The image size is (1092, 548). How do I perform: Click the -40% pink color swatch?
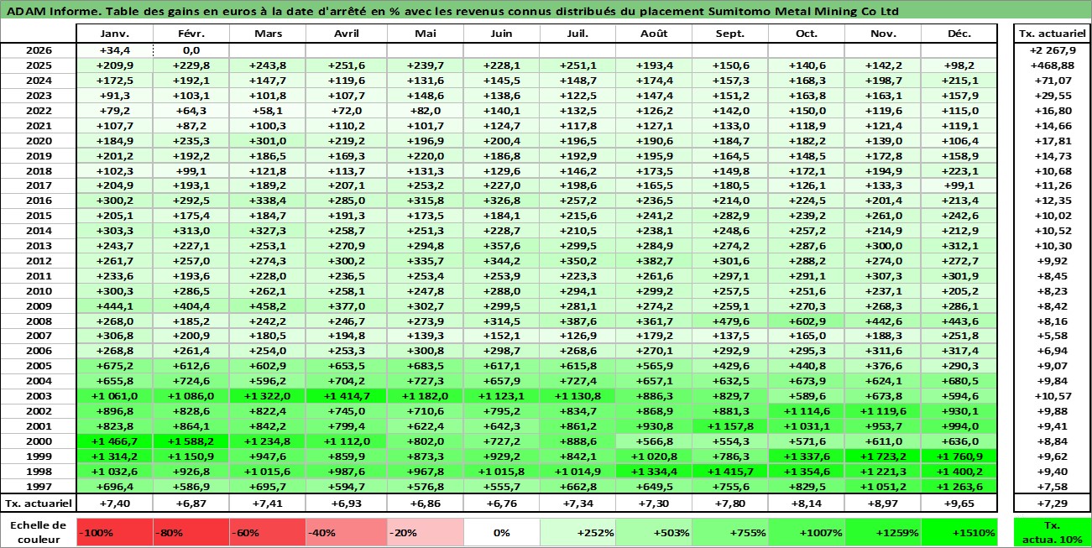pos(346,532)
